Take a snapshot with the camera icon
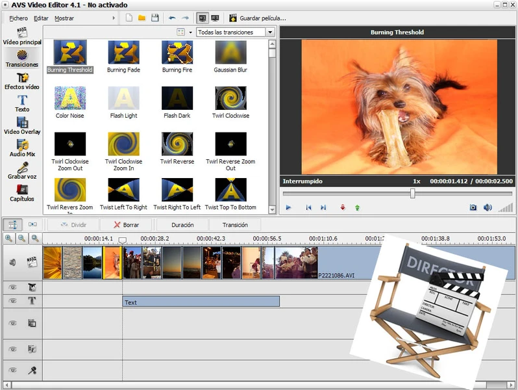Screen dimensions: 518x390 point(473,207)
